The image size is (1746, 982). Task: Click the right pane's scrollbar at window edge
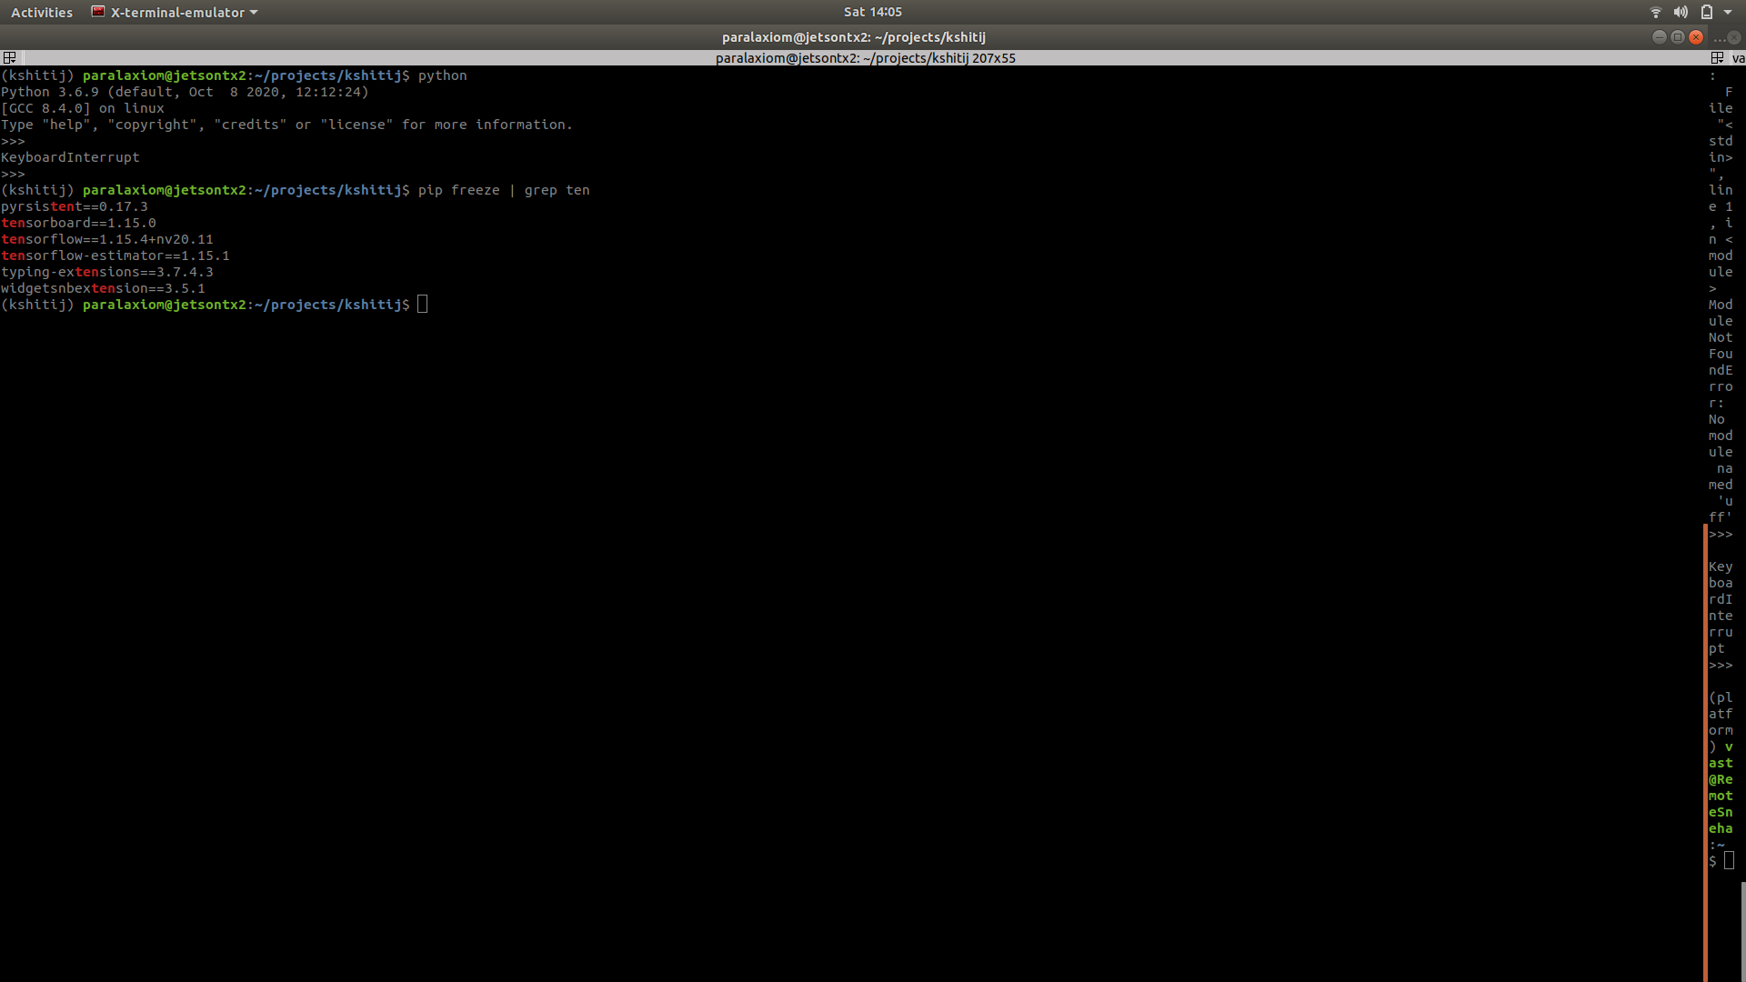point(1743,932)
